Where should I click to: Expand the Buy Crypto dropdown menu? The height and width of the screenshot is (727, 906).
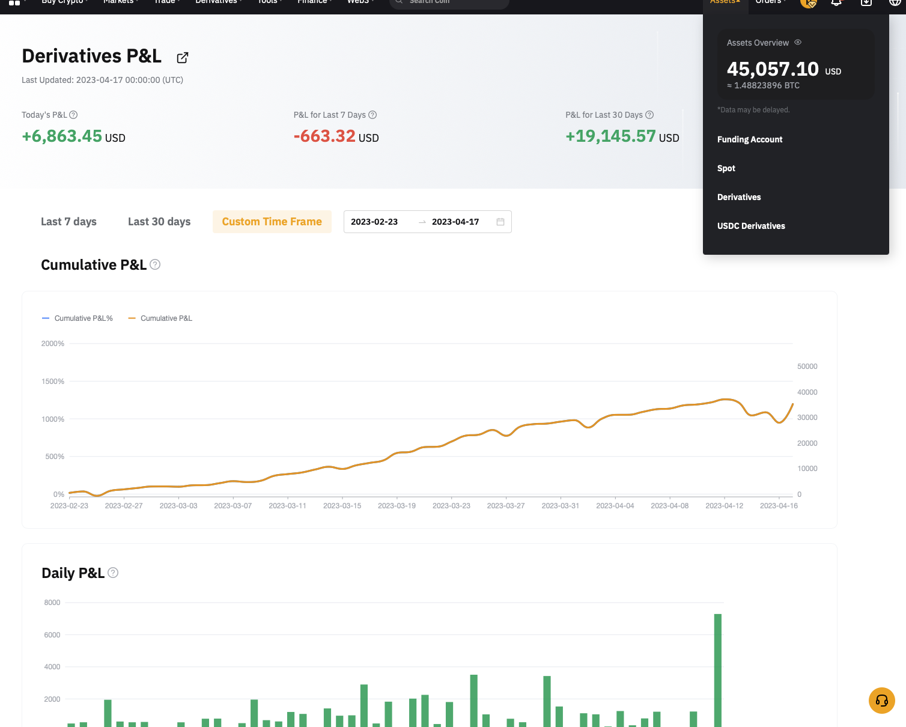click(64, 2)
